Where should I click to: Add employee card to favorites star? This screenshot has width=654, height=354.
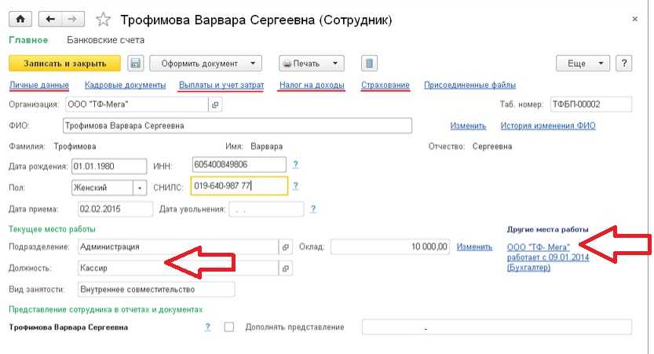tap(101, 19)
